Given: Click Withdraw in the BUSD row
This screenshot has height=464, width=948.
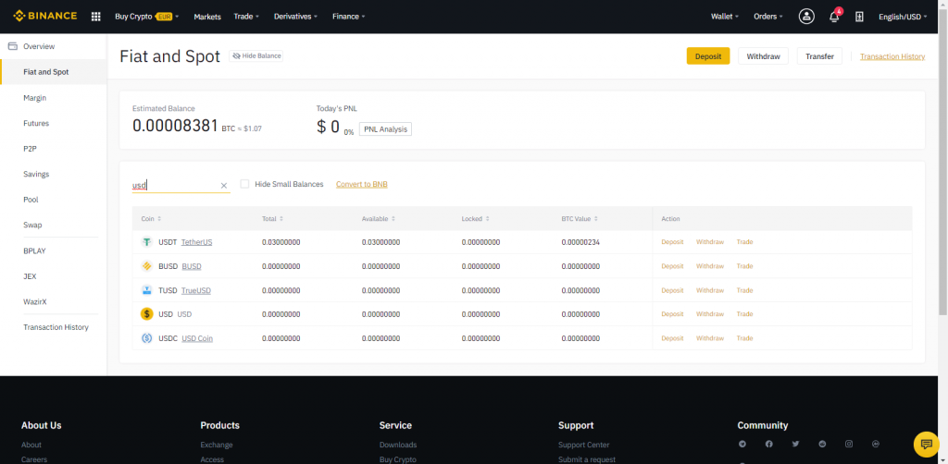Looking at the screenshot, I should tap(710, 266).
